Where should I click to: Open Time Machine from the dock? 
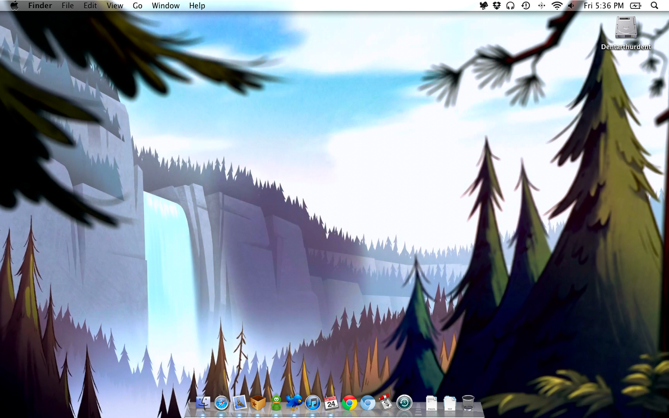point(405,403)
